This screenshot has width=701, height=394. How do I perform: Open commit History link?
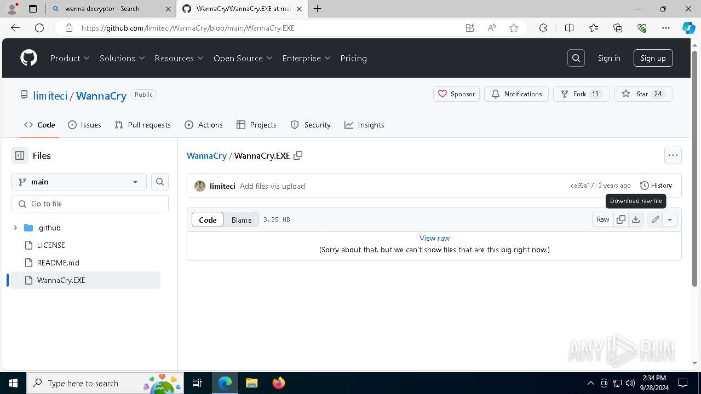pos(656,186)
